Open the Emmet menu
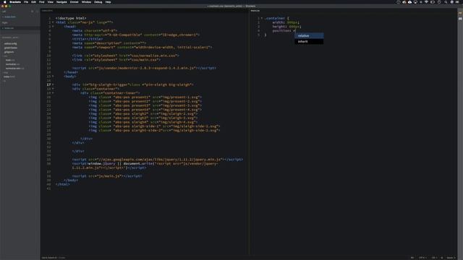 coord(74,2)
